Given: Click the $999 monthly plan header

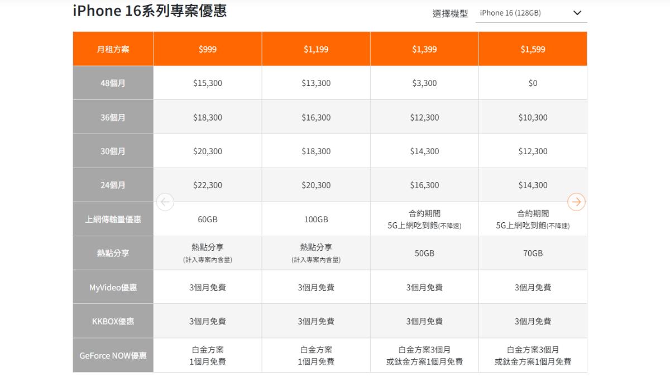Looking at the screenshot, I should (208, 49).
